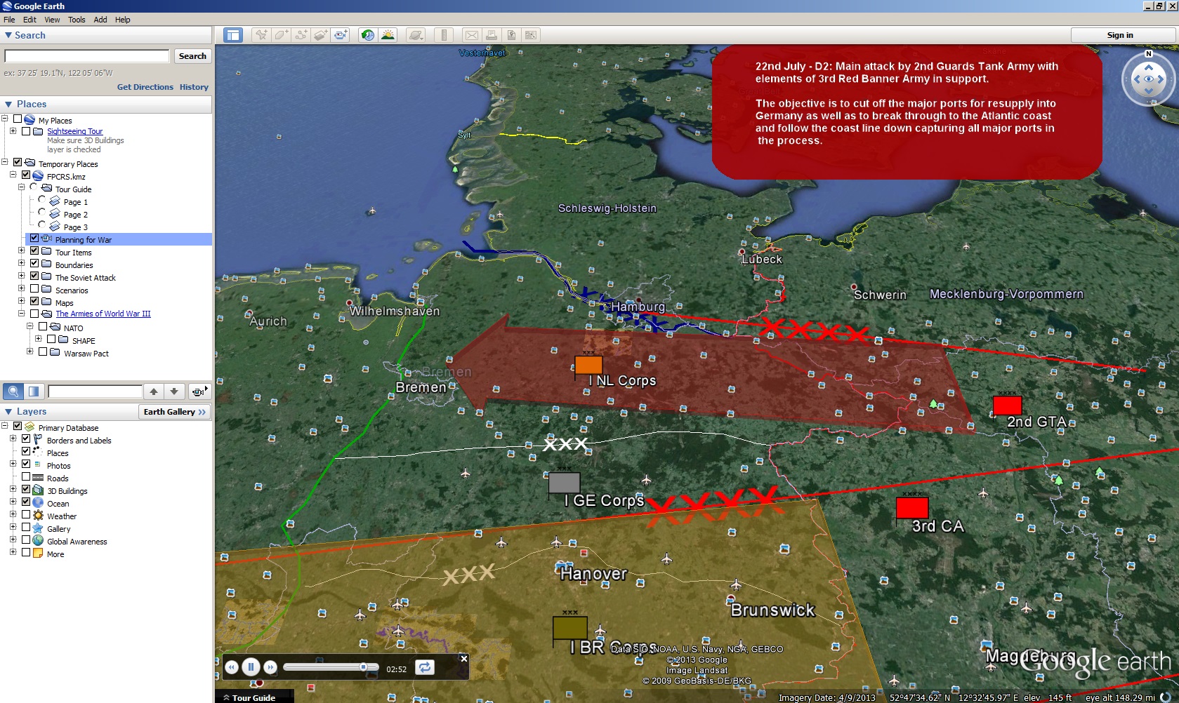
Task: Toggle sunlight across the landscape icon
Action: click(x=388, y=35)
